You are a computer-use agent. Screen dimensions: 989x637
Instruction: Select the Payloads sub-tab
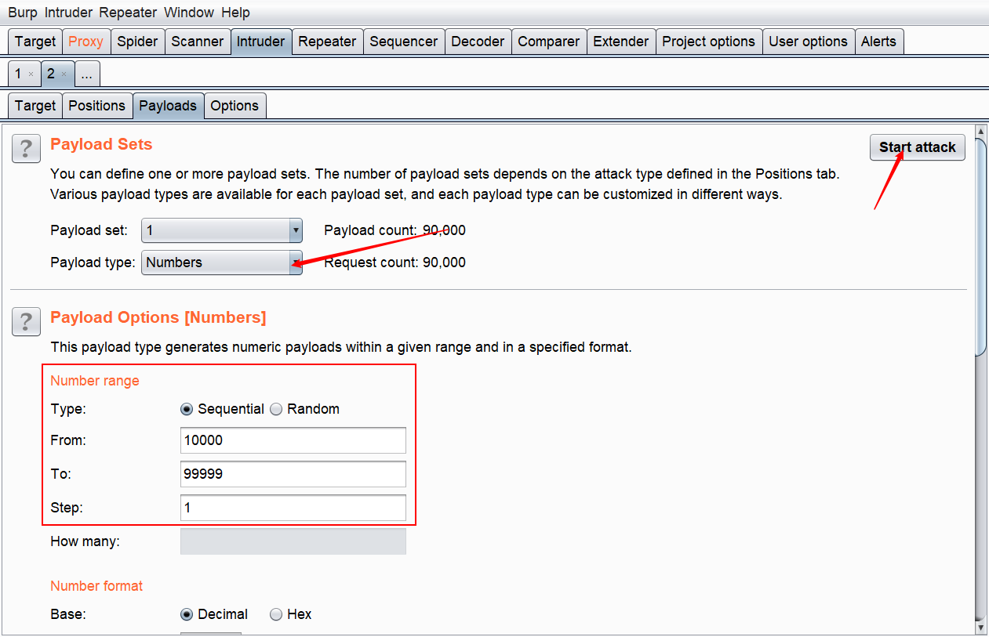coord(168,106)
